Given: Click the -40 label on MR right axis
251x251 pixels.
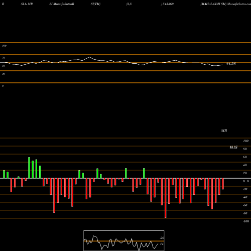Looking at the screenshot, I should point(245,197).
